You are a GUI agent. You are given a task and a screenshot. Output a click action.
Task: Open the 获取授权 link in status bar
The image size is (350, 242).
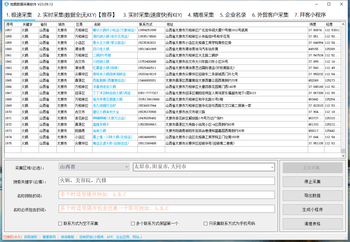point(31,237)
